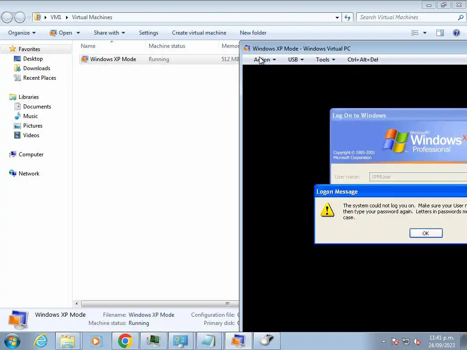Image resolution: width=467 pixels, height=350 pixels.
Task: Click the Windows XP Mode details pane thumbnail
Action: coord(18,319)
